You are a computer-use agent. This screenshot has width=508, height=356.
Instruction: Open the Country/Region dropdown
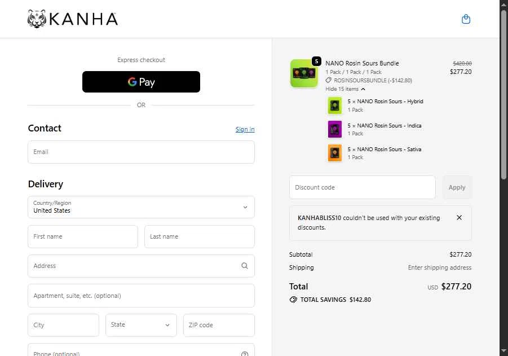[141, 207]
